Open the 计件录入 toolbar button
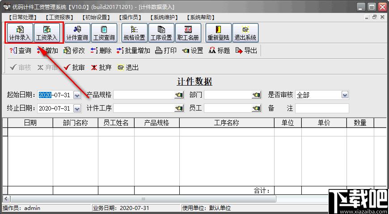Viewport: 389px width, 214px height. [x=20, y=33]
